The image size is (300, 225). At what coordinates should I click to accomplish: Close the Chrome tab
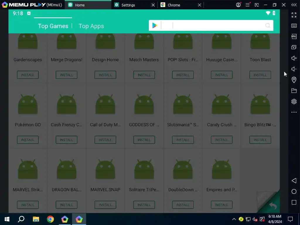[x=200, y=5]
